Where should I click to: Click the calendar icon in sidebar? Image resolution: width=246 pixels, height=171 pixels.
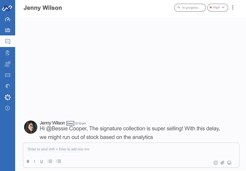pyautogui.click(x=8, y=30)
